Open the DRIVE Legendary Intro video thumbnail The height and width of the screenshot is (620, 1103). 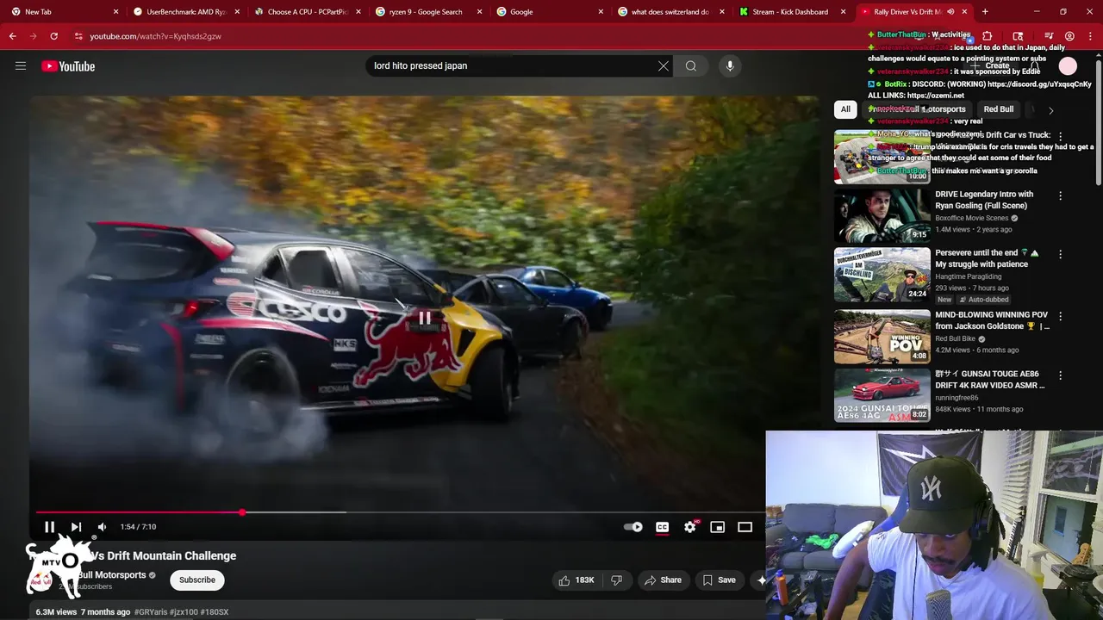click(882, 215)
